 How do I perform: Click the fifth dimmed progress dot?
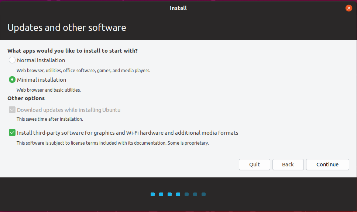[187, 194]
